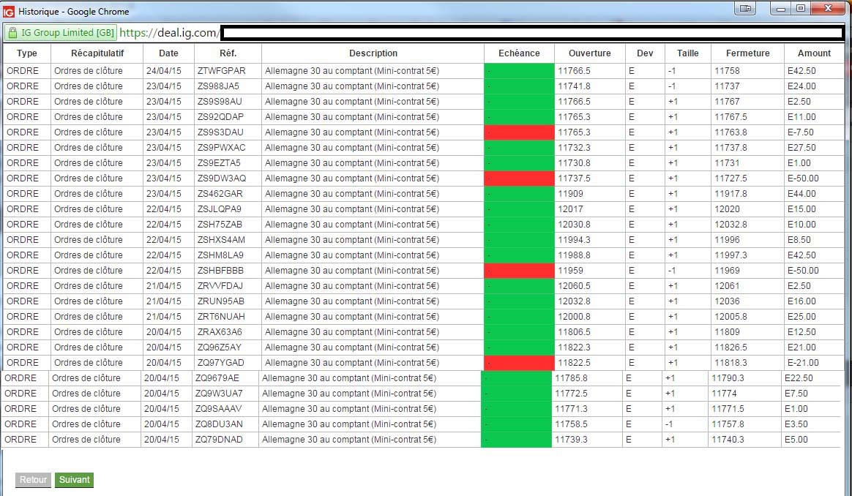Image resolution: width=852 pixels, height=496 pixels.
Task: Click closing price 11996
Action: click(727, 240)
